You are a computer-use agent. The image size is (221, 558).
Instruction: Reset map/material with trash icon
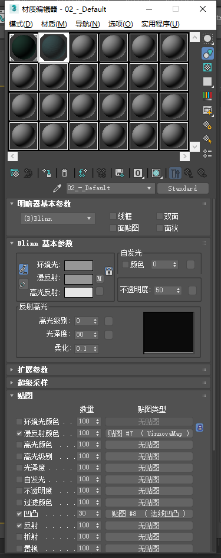[x=64, y=173]
